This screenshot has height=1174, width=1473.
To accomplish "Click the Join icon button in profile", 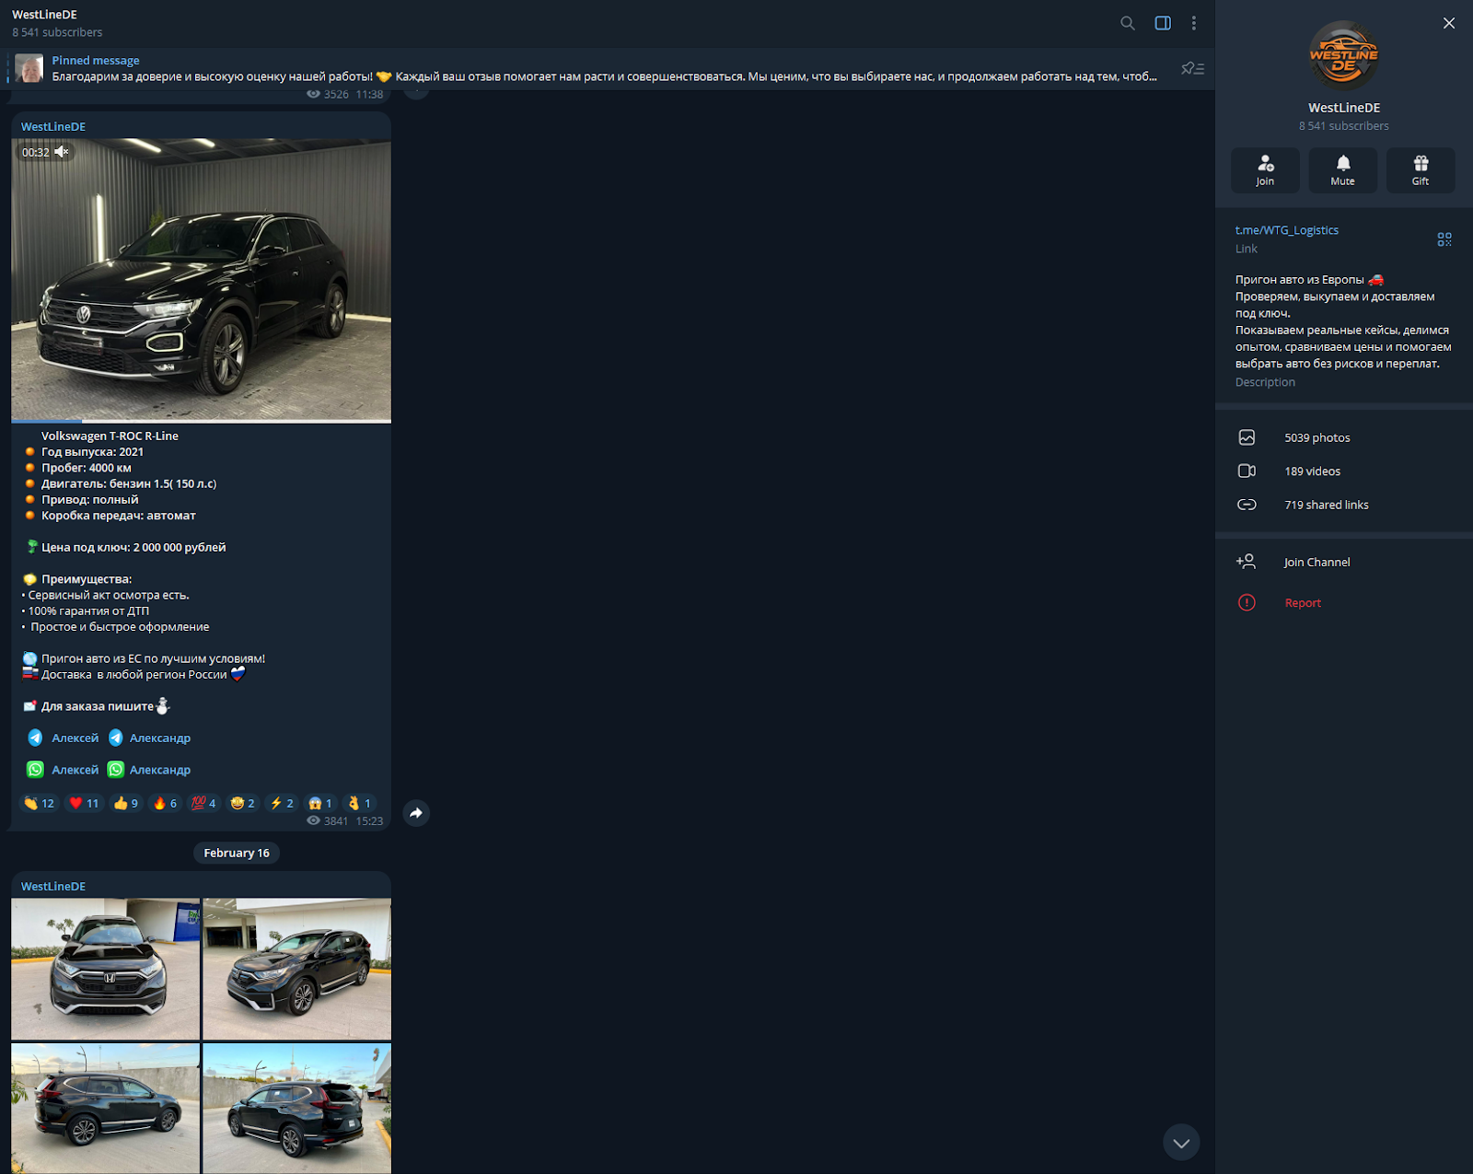I will pos(1265,170).
